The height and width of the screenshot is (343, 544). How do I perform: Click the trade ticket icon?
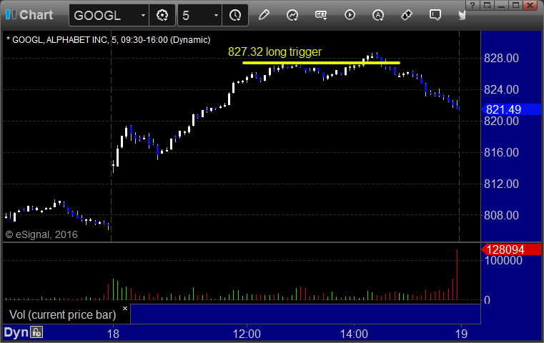[406, 15]
